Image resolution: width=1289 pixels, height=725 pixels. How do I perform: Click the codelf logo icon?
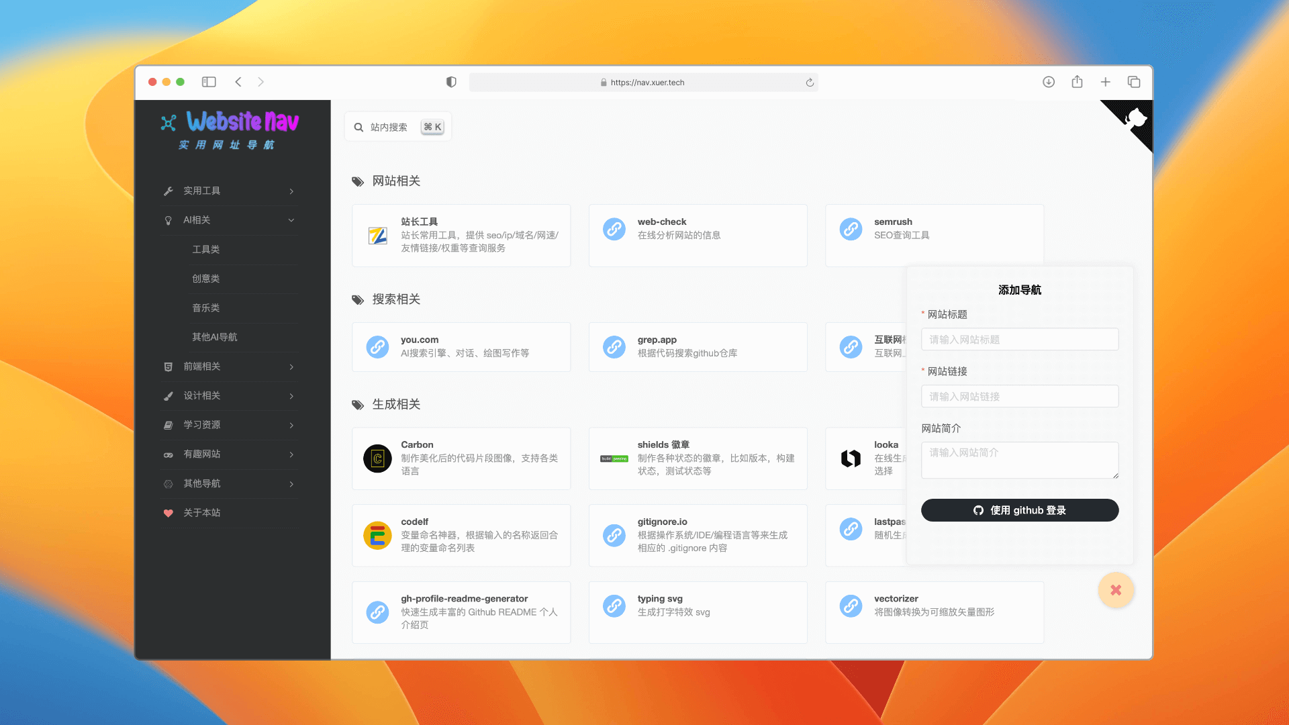click(377, 536)
